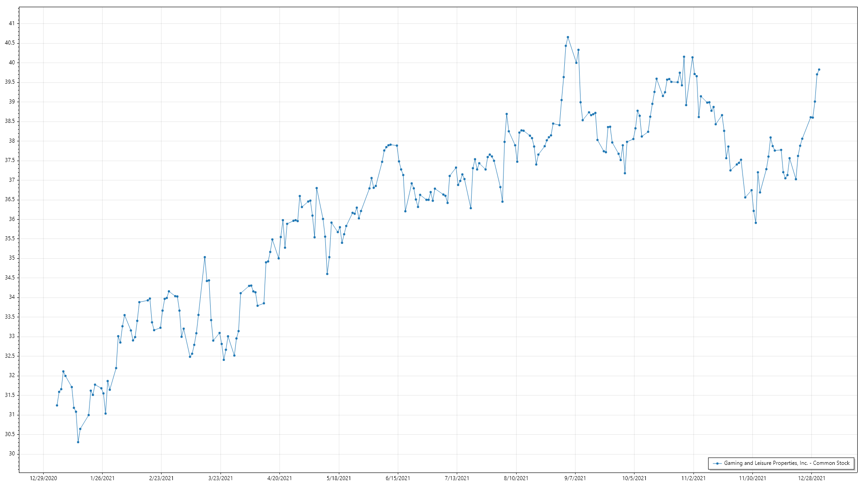Click the highest data point near 40.65
The height and width of the screenshot is (486, 864).
(x=567, y=37)
